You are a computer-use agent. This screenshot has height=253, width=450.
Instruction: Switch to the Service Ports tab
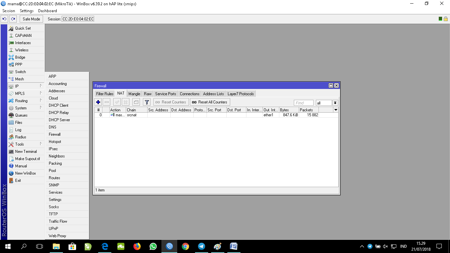point(166,94)
